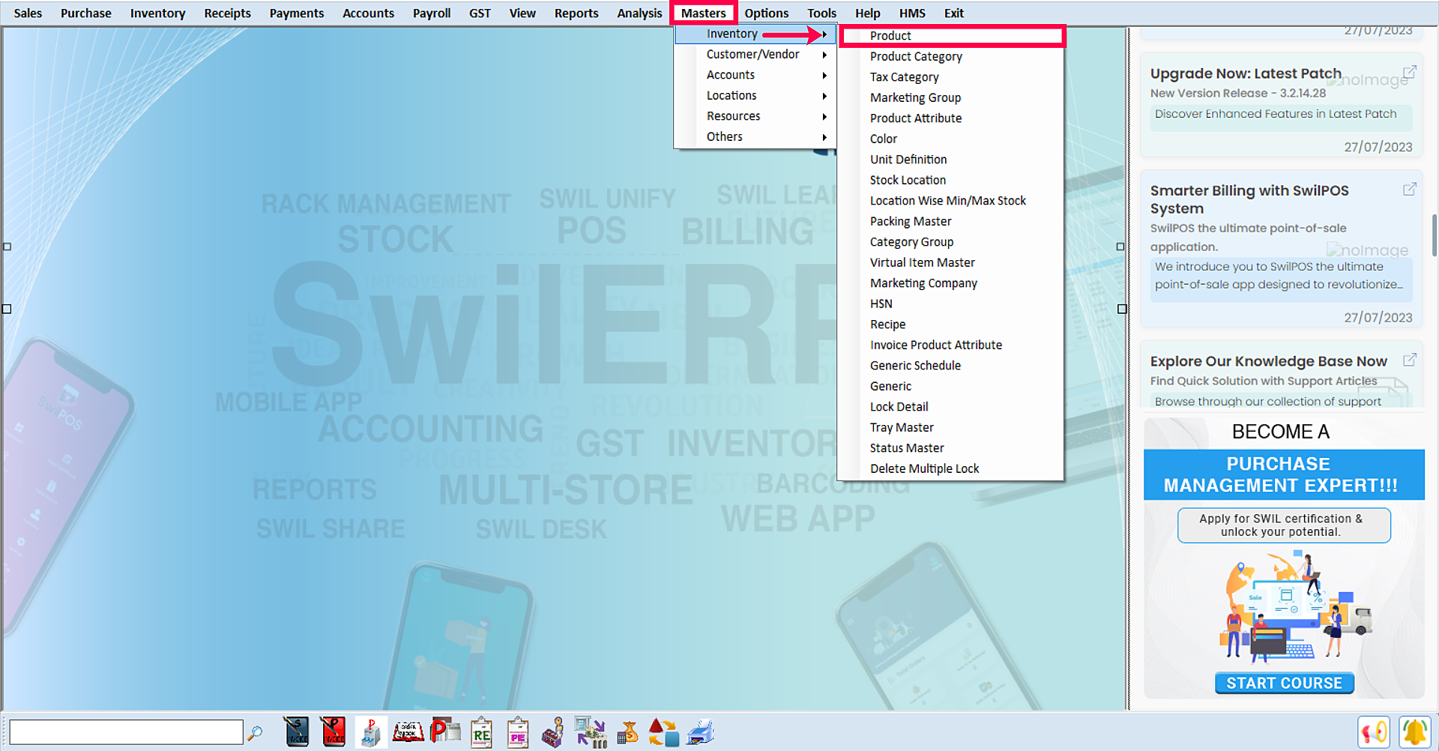This screenshot has width=1439, height=751.
Task: Open the Tools menu
Action: click(821, 13)
